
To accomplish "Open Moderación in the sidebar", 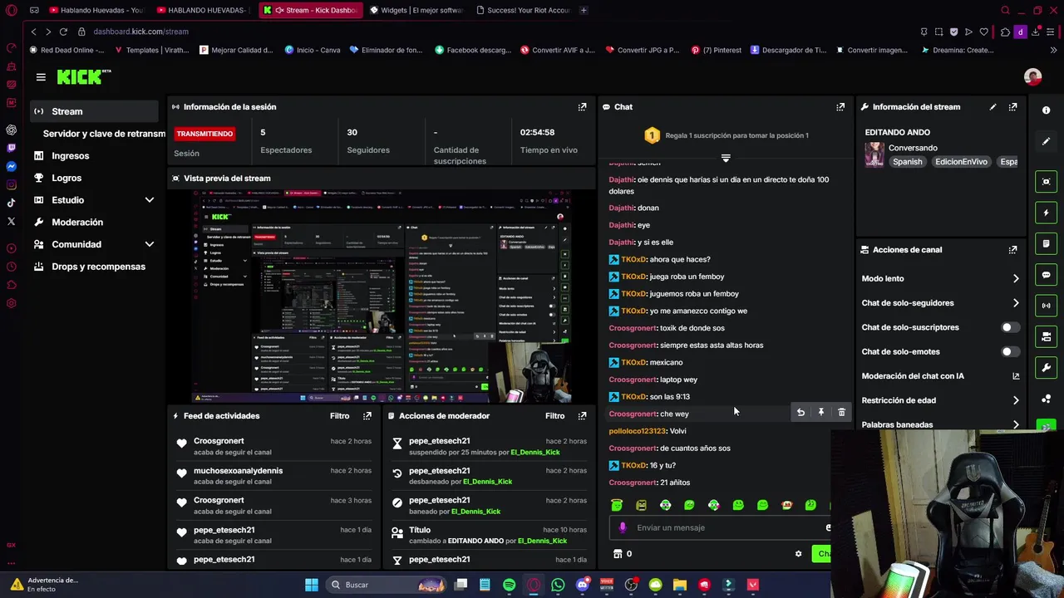I will (x=77, y=223).
